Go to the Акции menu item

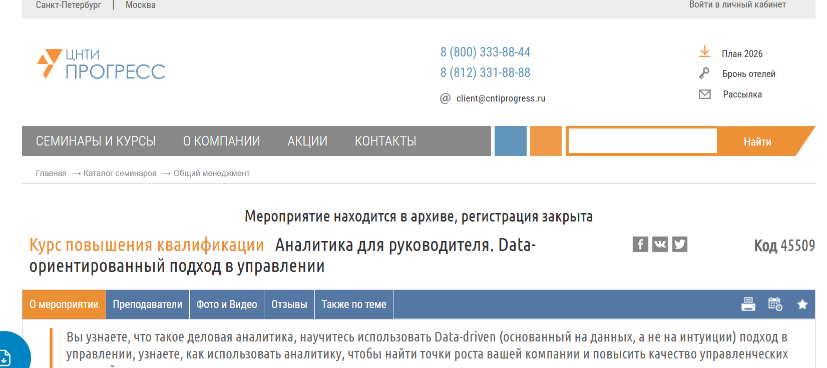click(x=307, y=141)
